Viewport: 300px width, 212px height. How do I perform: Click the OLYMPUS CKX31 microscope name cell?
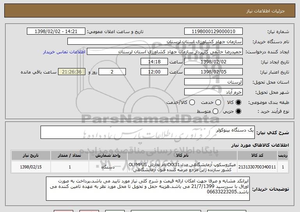tap(182, 167)
